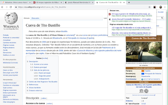The width and height of the screenshot is (168, 105).
Task: Open the Chrome three-dot menu
Action: tap(165, 7)
